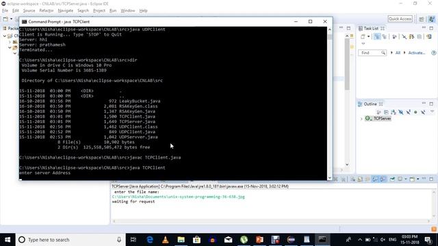Image resolution: width=438 pixels, height=246 pixels.
Task: Toggle Scheduled presentation in Task List
Action: click(x=385, y=36)
